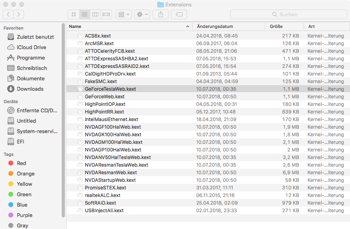Click the Share button
350x229 pixels.
pyautogui.click(x=161, y=14)
